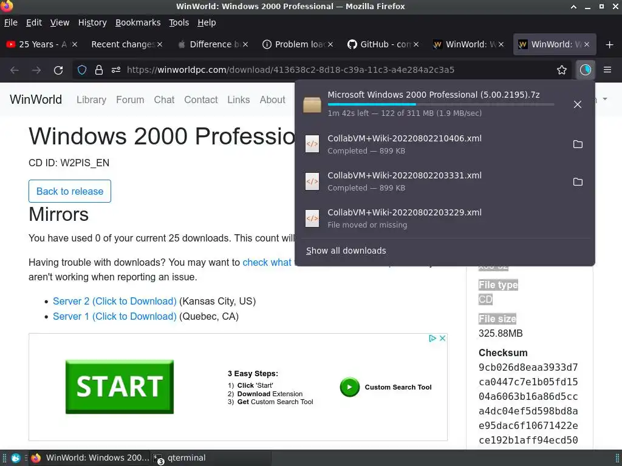Click Show all downloads

coord(346,251)
